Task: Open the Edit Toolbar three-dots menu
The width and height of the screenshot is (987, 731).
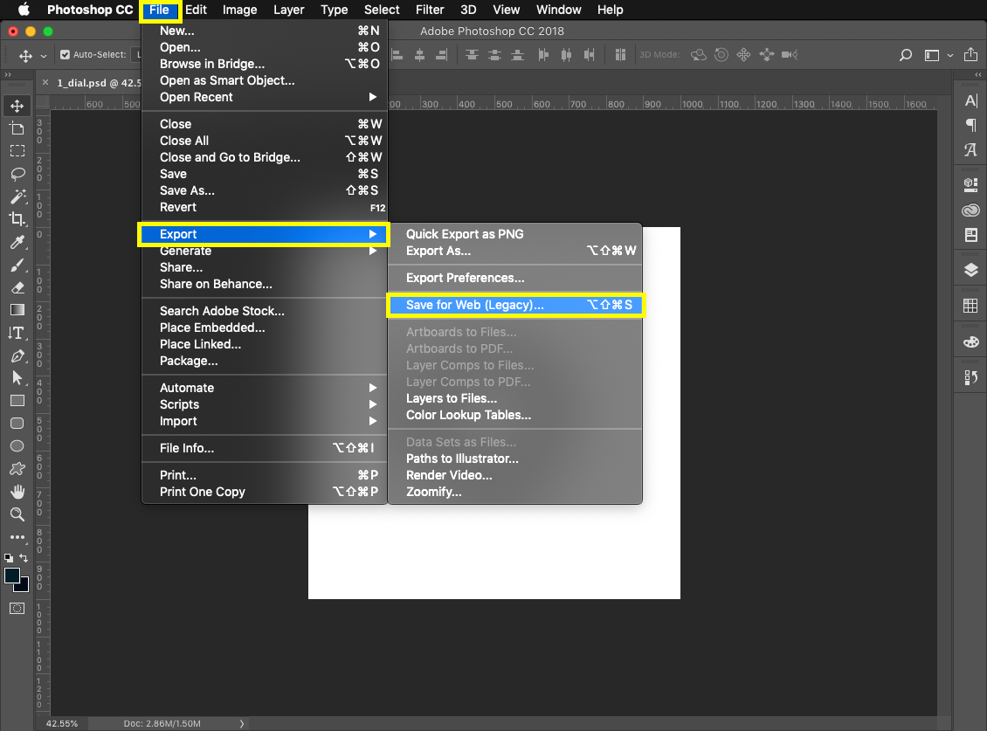Action: click(x=17, y=537)
